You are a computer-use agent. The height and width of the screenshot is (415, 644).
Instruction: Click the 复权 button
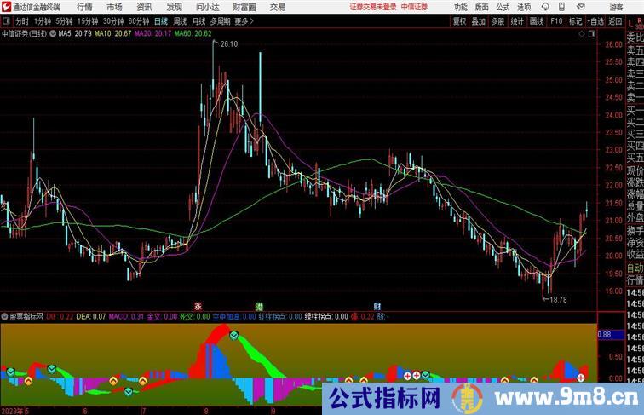(x=459, y=21)
